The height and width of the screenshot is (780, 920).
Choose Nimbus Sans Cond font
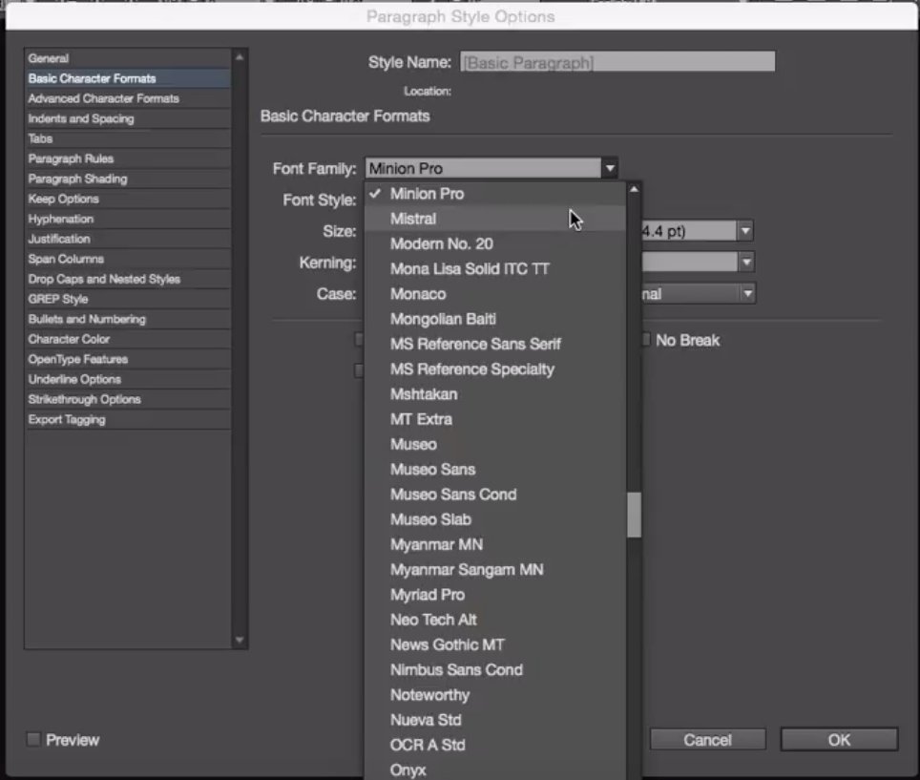[495, 669]
